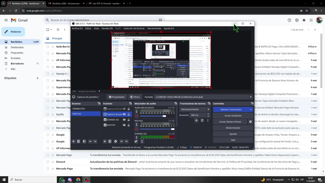Hide the selected Captura de pan source
This screenshot has width=325, height=183.
pyautogui.click(x=124, y=114)
